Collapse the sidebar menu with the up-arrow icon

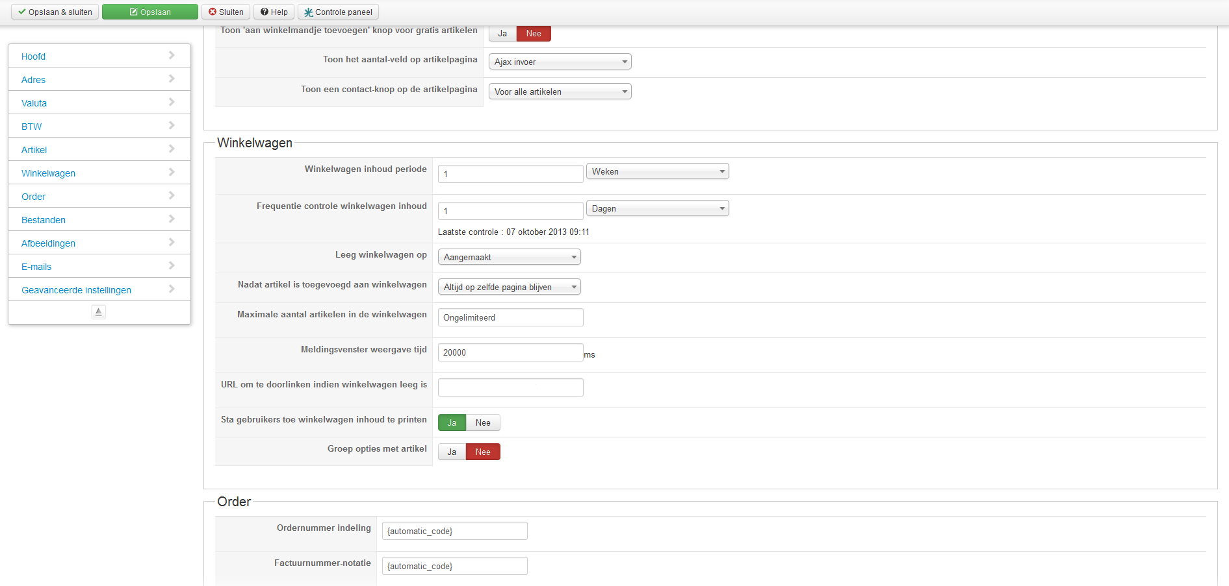point(99,312)
